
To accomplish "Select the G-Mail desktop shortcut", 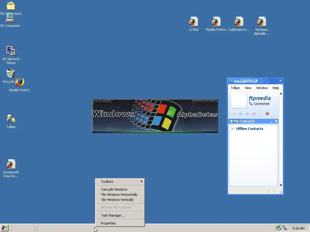I will click(193, 21).
